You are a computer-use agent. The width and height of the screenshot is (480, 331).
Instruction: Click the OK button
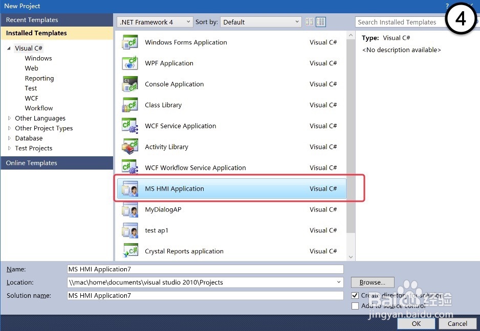416,324
